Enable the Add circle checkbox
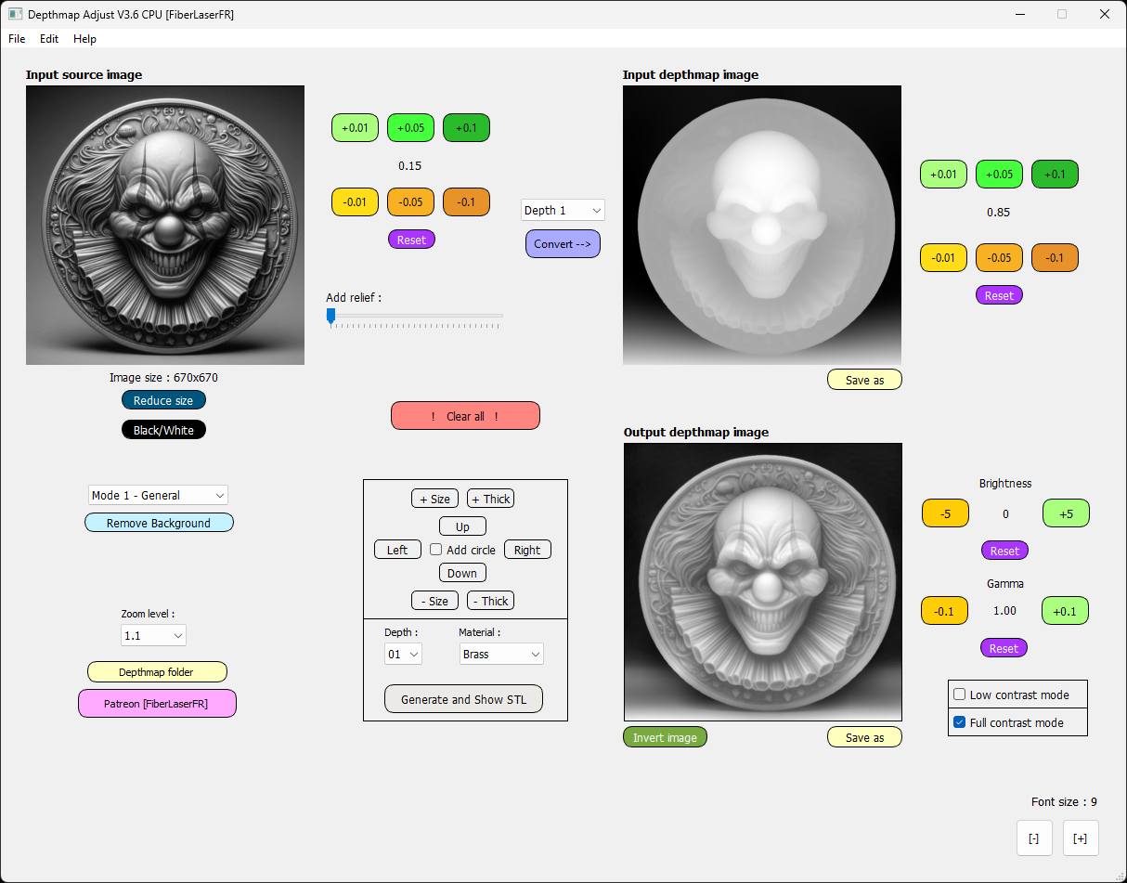The width and height of the screenshot is (1127, 883). click(x=435, y=550)
